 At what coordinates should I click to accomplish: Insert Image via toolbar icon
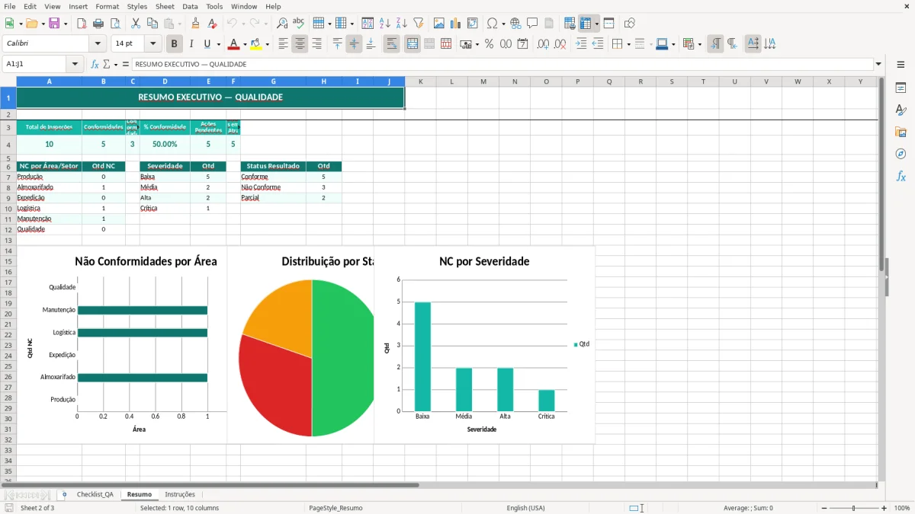point(439,24)
